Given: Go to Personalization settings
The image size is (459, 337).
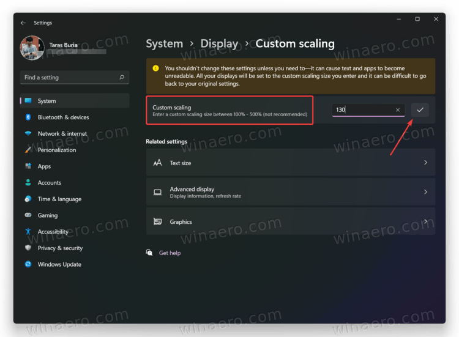Looking at the screenshot, I should pyautogui.click(x=75, y=150).
